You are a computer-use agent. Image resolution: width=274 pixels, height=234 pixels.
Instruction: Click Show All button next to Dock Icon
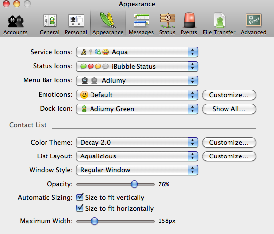tap(229, 109)
